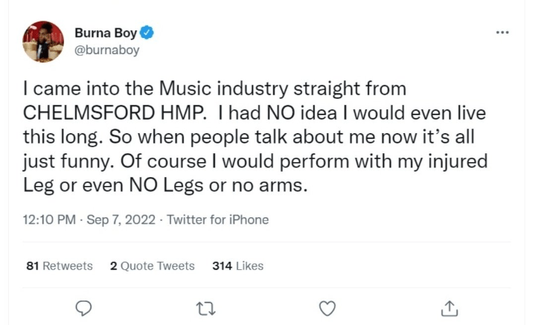Click the CHELMSFORD HMP text in tweet
Screen dimensions: 535x325
[x=112, y=113]
